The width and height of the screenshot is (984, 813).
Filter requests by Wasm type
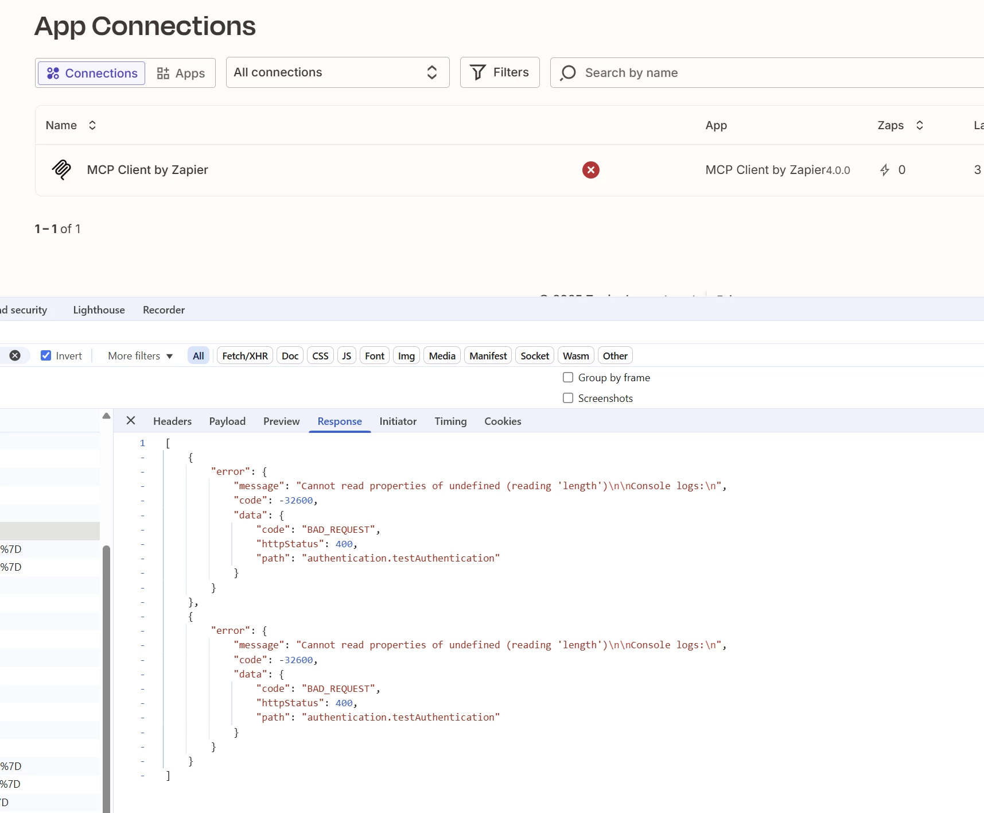575,356
